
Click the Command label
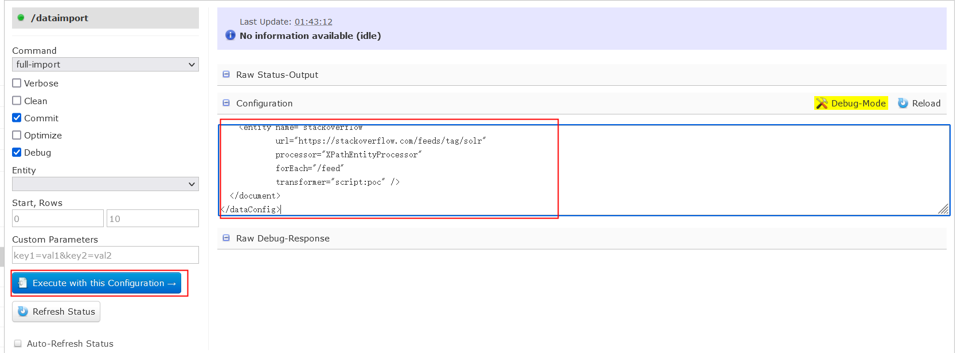click(x=34, y=51)
